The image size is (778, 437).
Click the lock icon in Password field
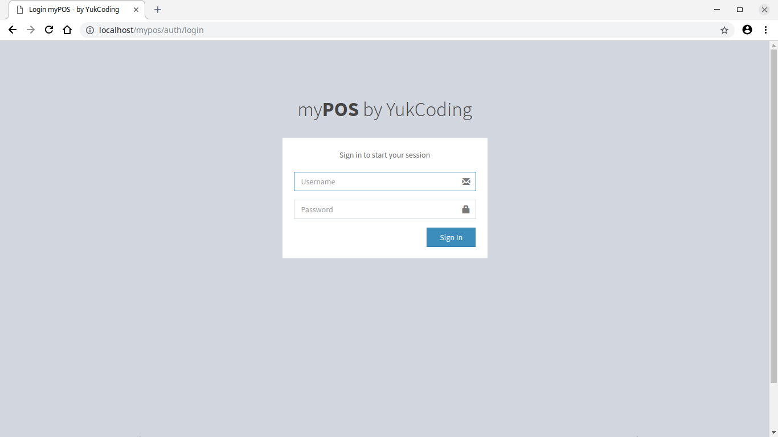pyautogui.click(x=466, y=209)
